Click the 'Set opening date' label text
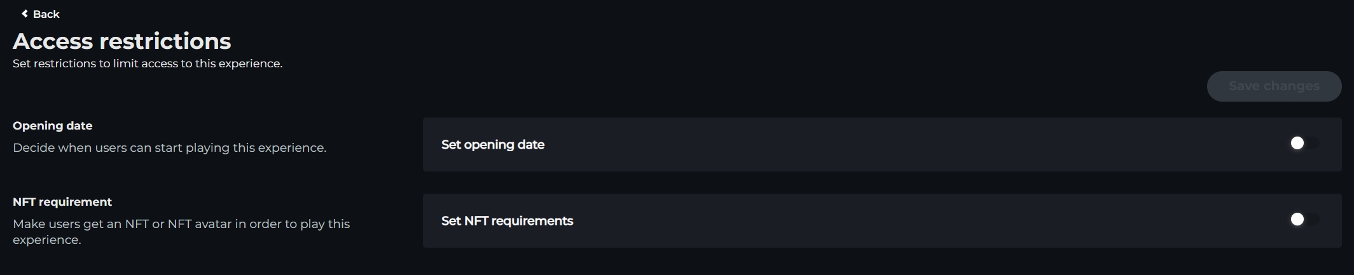Screen dimensions: 1354x275 click(x=493, y=145)
